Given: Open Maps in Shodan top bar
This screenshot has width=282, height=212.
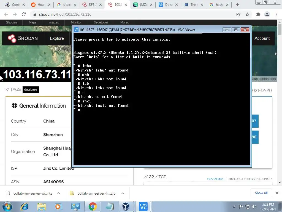Looking at the screenshot, I should point(32,22).
